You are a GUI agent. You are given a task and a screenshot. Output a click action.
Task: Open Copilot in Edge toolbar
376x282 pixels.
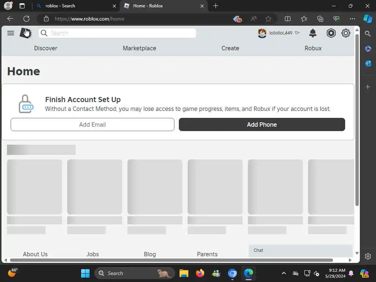pyautogui.click(x=368, y=19)
